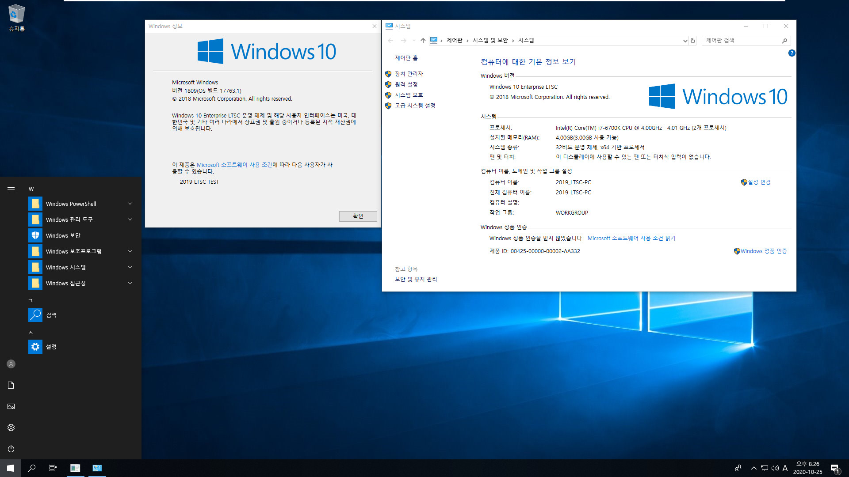Open taskbar search magnifier
Screen dimensions: 849x477
point(32,468)
